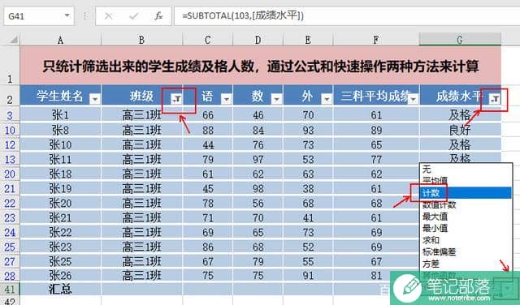Select row 41 header

10,289
